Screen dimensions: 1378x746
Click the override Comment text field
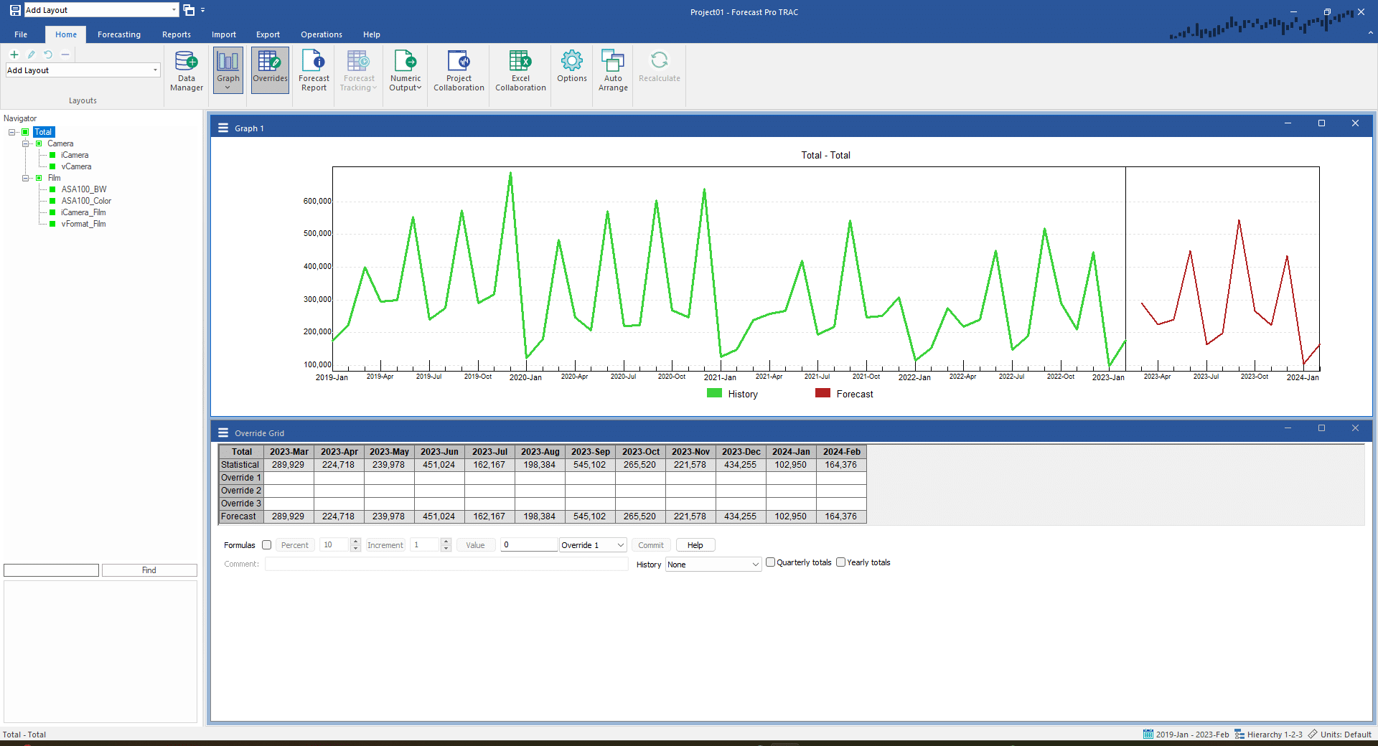pos(446,565)
